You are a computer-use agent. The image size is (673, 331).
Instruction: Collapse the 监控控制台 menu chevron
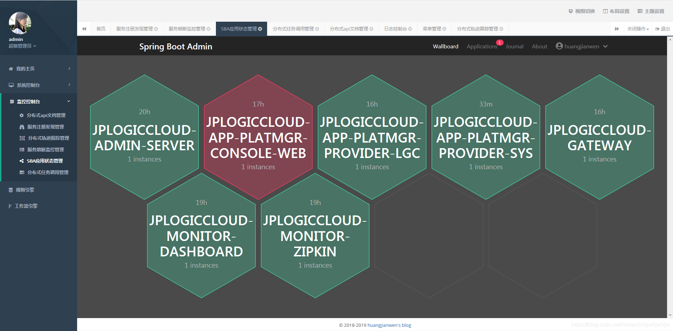coord(69,101)
